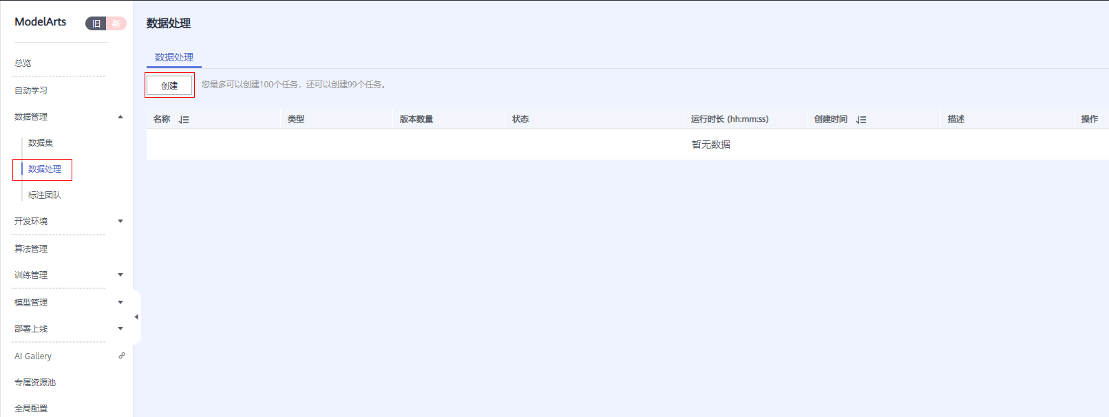Select the 数据处理 tab
This screenshot has width=1109, height=417.
click(x=174, y=57)
